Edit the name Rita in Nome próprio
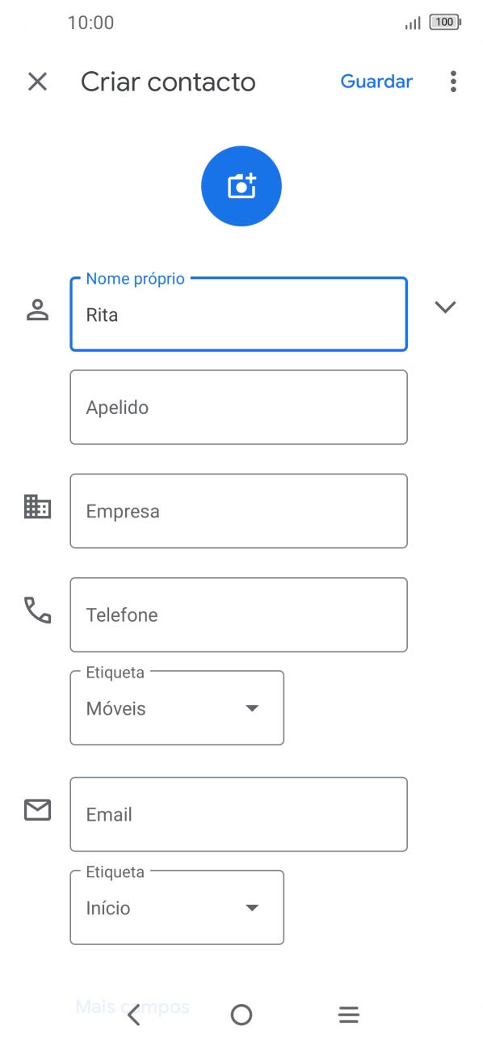The image size is (483, 1047). [x=238, y=315]
